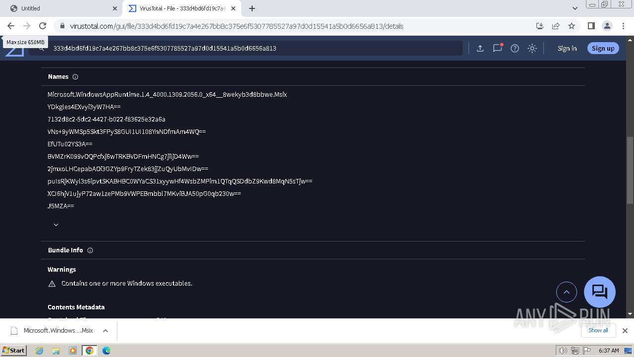Click Chrome icon in taskbar
The image size is (634, 357).
[x=89, y=351]
